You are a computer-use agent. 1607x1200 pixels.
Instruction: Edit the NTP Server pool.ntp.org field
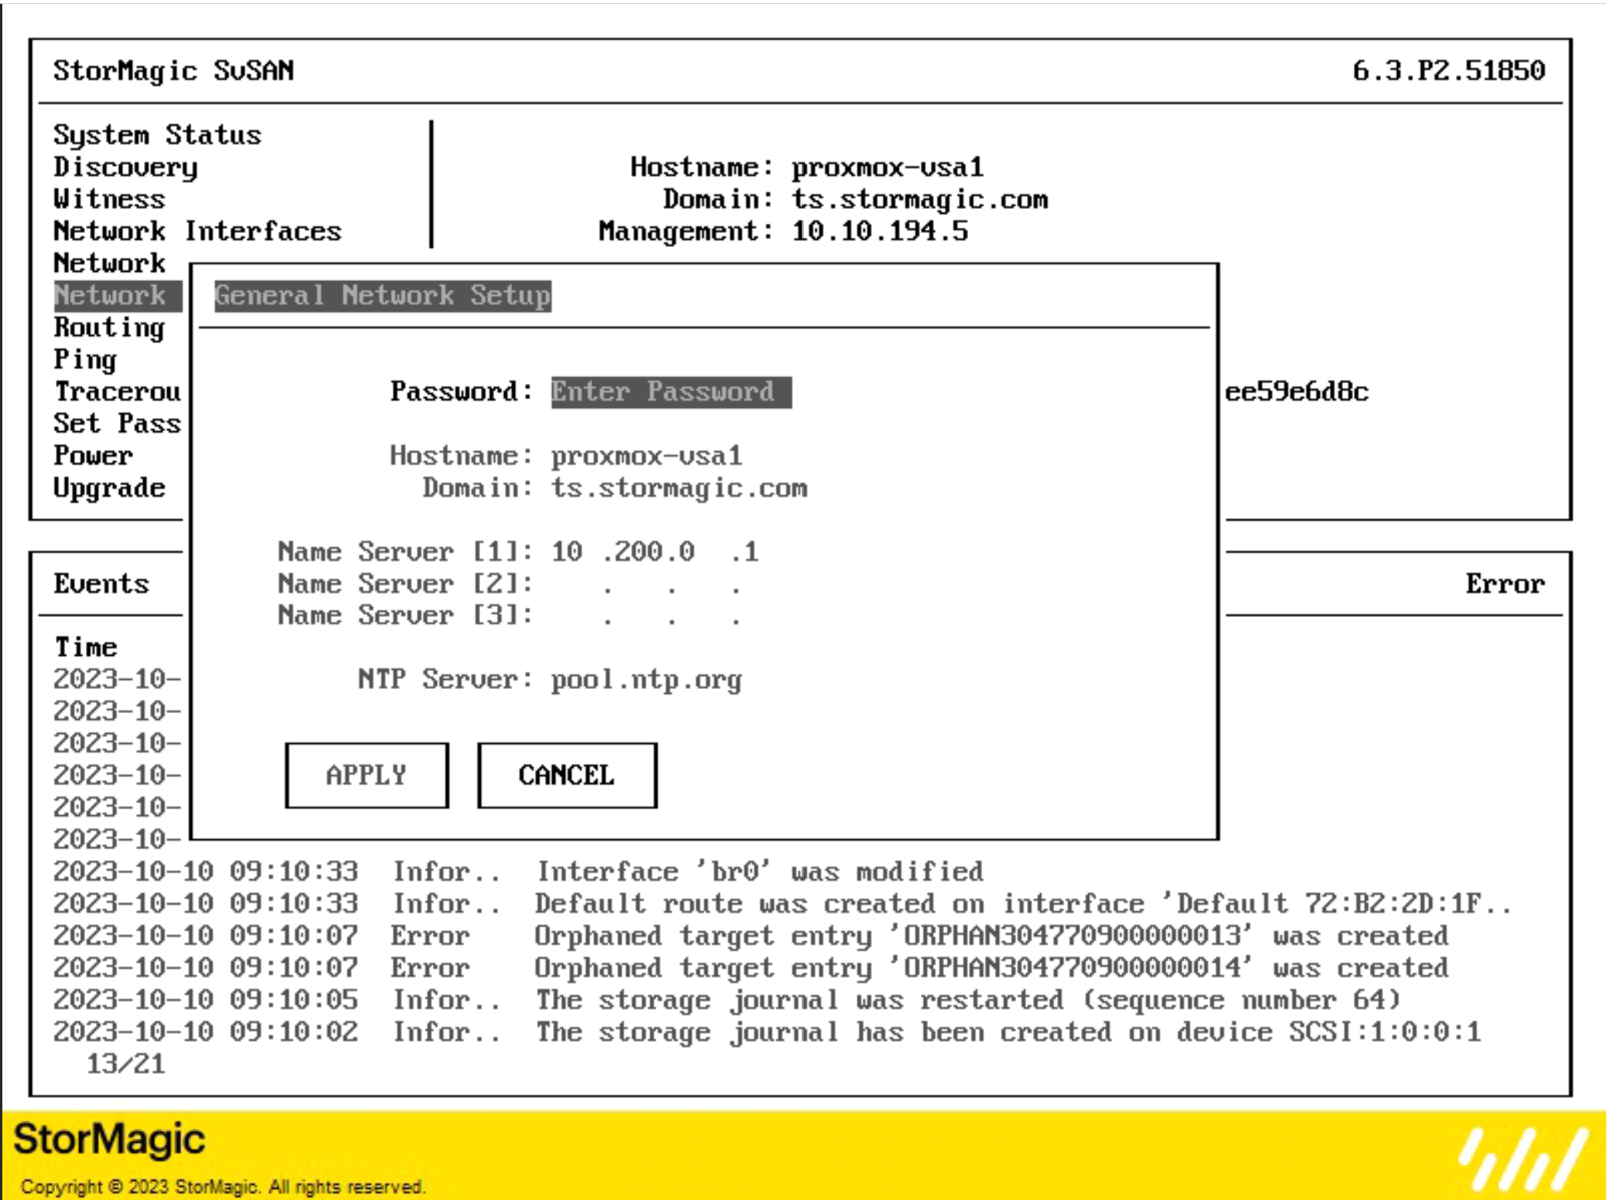coord(647,680)
